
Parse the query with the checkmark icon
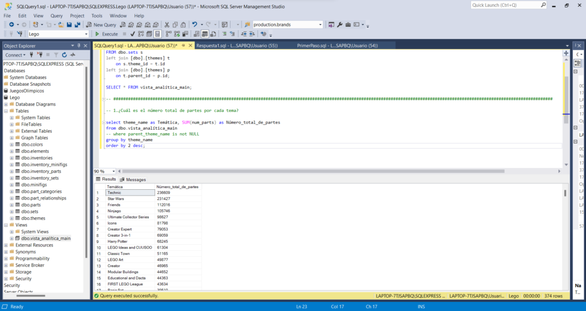click(133, 34)
